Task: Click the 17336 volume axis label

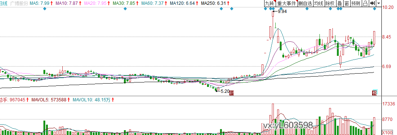Action: click(389, 104)
